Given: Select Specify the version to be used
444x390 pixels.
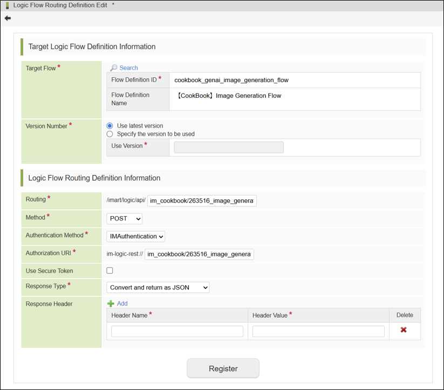Looking at the screenshot, I should pyautogui.click(x=110, y=134).
